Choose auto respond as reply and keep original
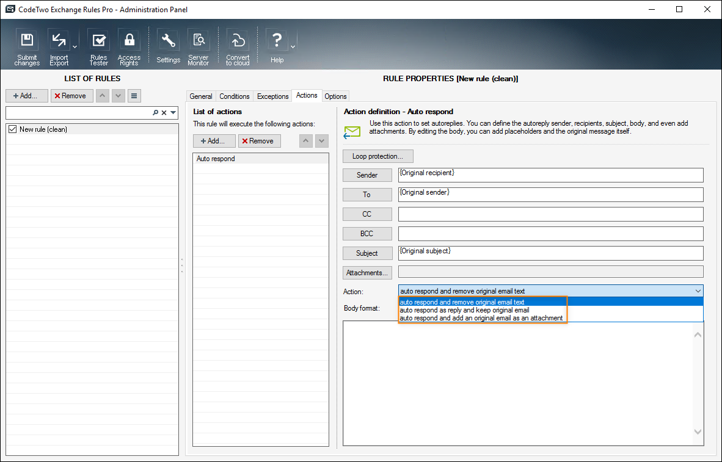This screenshot has width=722, height=462. click(x=551, y=310)
